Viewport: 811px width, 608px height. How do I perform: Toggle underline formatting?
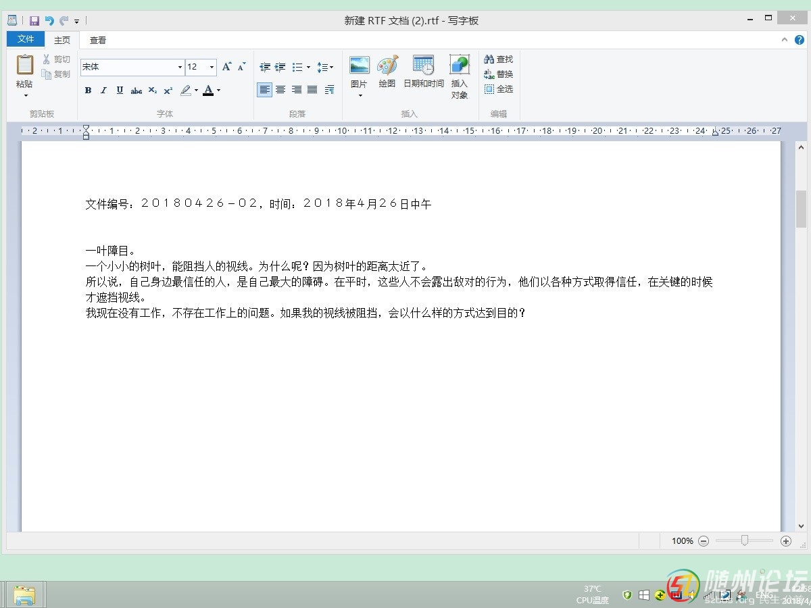(x=120, y=91)
